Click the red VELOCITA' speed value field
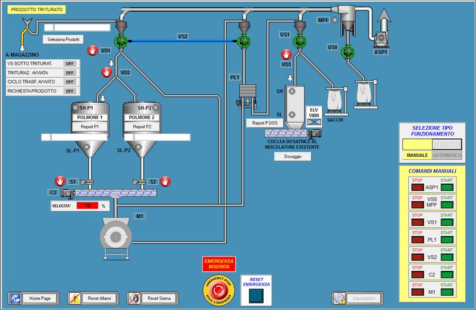This screenshot has width=476, height=310. (87, 205)
